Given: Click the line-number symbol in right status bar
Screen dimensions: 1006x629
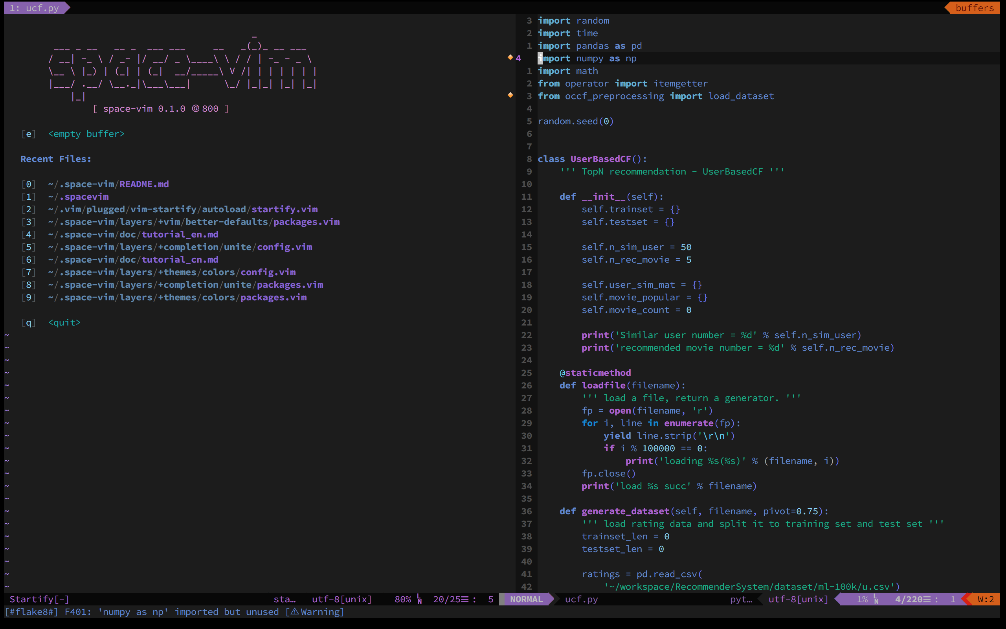Looking at the screenshot, I should click(x=876, y=599).
